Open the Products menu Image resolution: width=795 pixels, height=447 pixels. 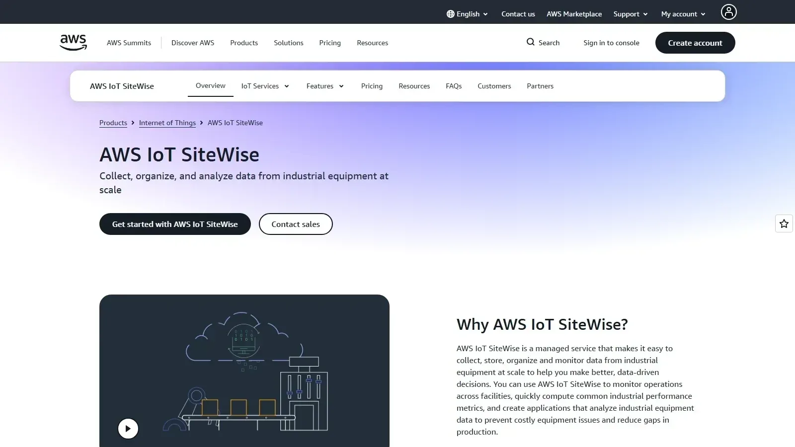click(244, 43)
